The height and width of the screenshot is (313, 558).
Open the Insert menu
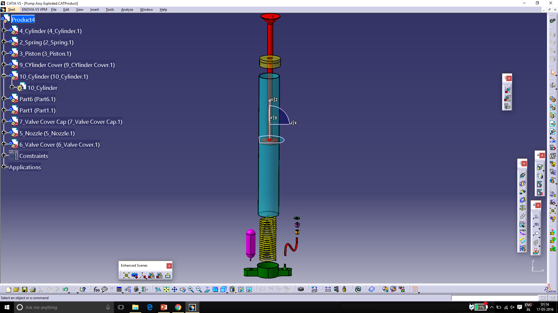click(94, 10)
